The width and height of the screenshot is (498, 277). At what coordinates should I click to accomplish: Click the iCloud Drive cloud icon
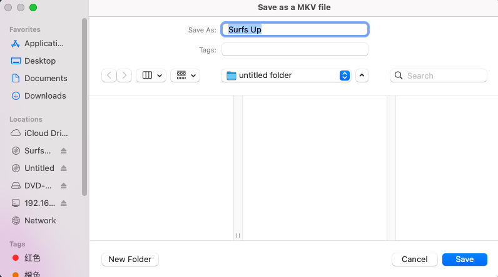point(16,133)
